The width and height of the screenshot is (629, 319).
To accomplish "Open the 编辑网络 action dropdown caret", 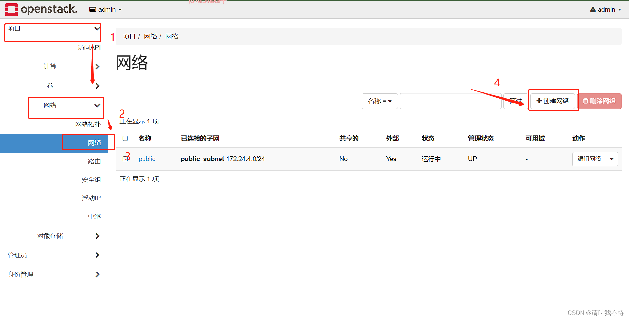I will click(612, 159).
